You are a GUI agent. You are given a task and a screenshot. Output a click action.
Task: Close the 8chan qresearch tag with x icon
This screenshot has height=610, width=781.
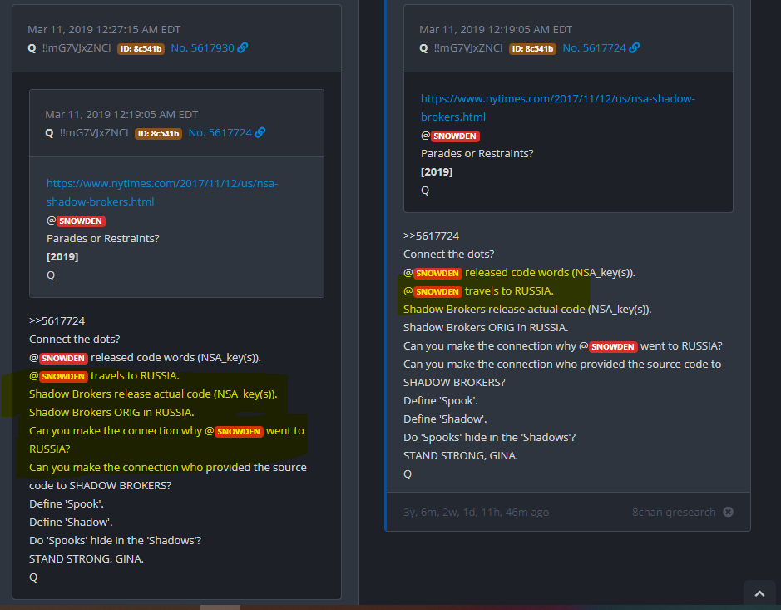(729, 512)
